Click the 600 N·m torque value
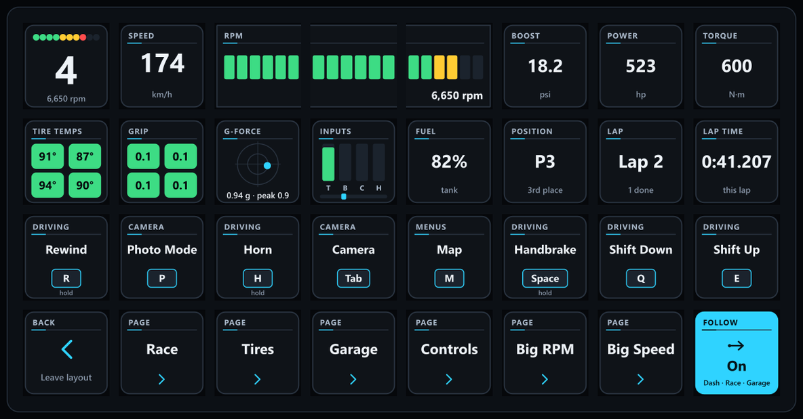803x419 pixels. (737, 66)
